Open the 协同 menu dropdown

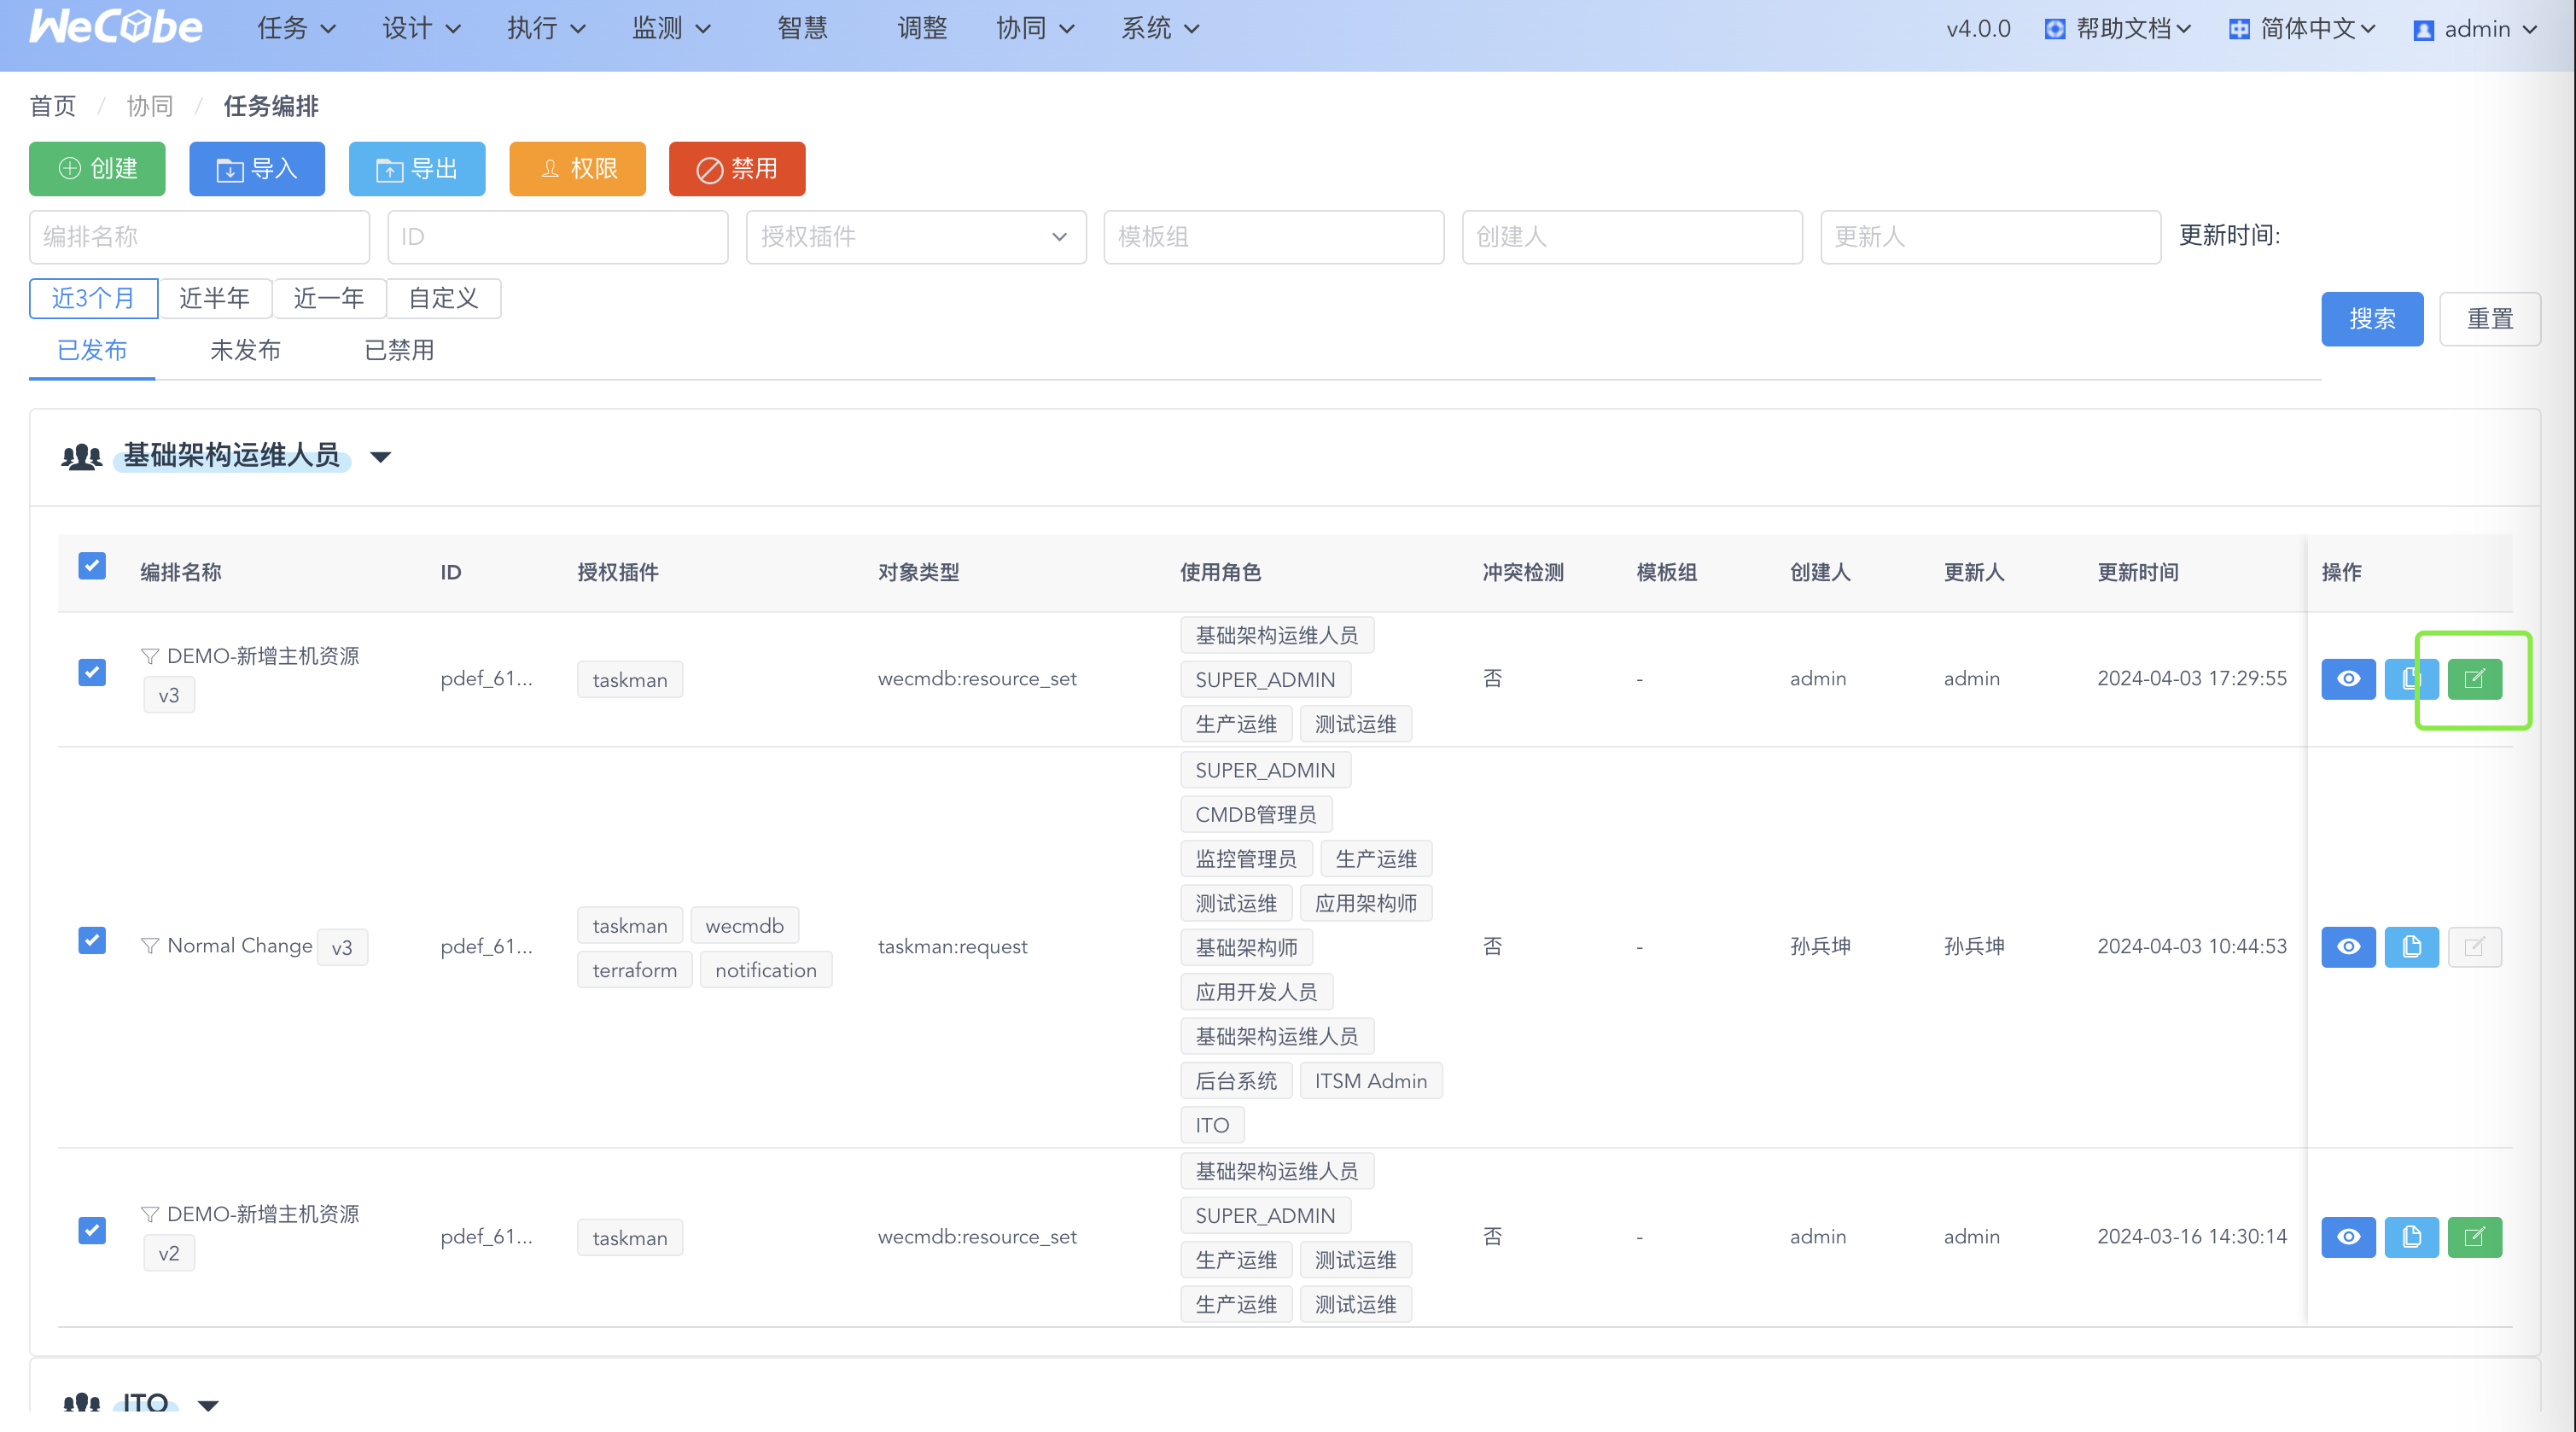coord(1035,28)
